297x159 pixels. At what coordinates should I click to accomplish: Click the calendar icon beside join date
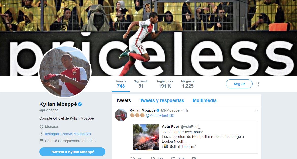[41, 141]
